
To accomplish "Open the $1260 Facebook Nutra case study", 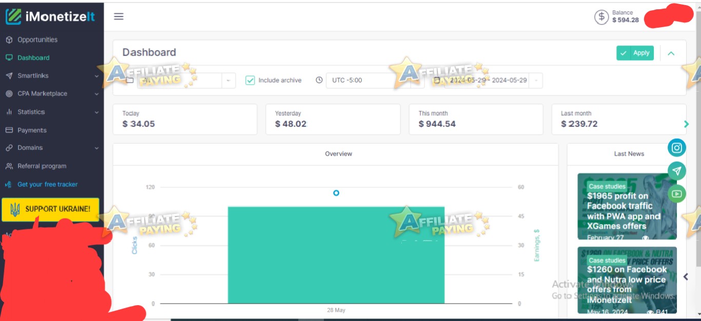I will tap(627, 280).
